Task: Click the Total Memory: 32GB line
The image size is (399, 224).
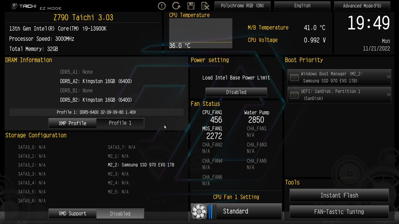Action: point(33,49)
